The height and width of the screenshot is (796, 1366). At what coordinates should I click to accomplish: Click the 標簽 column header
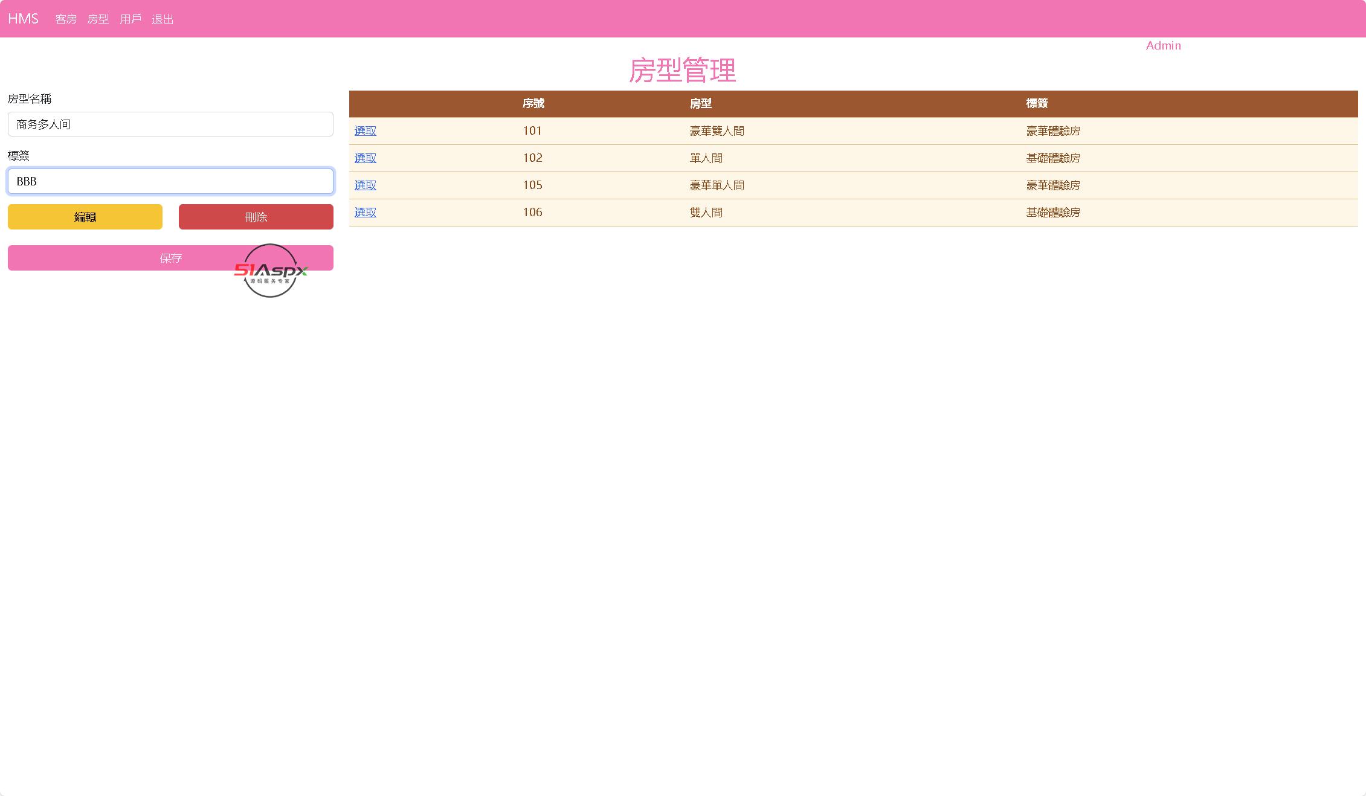click(x=1036, y=104)
